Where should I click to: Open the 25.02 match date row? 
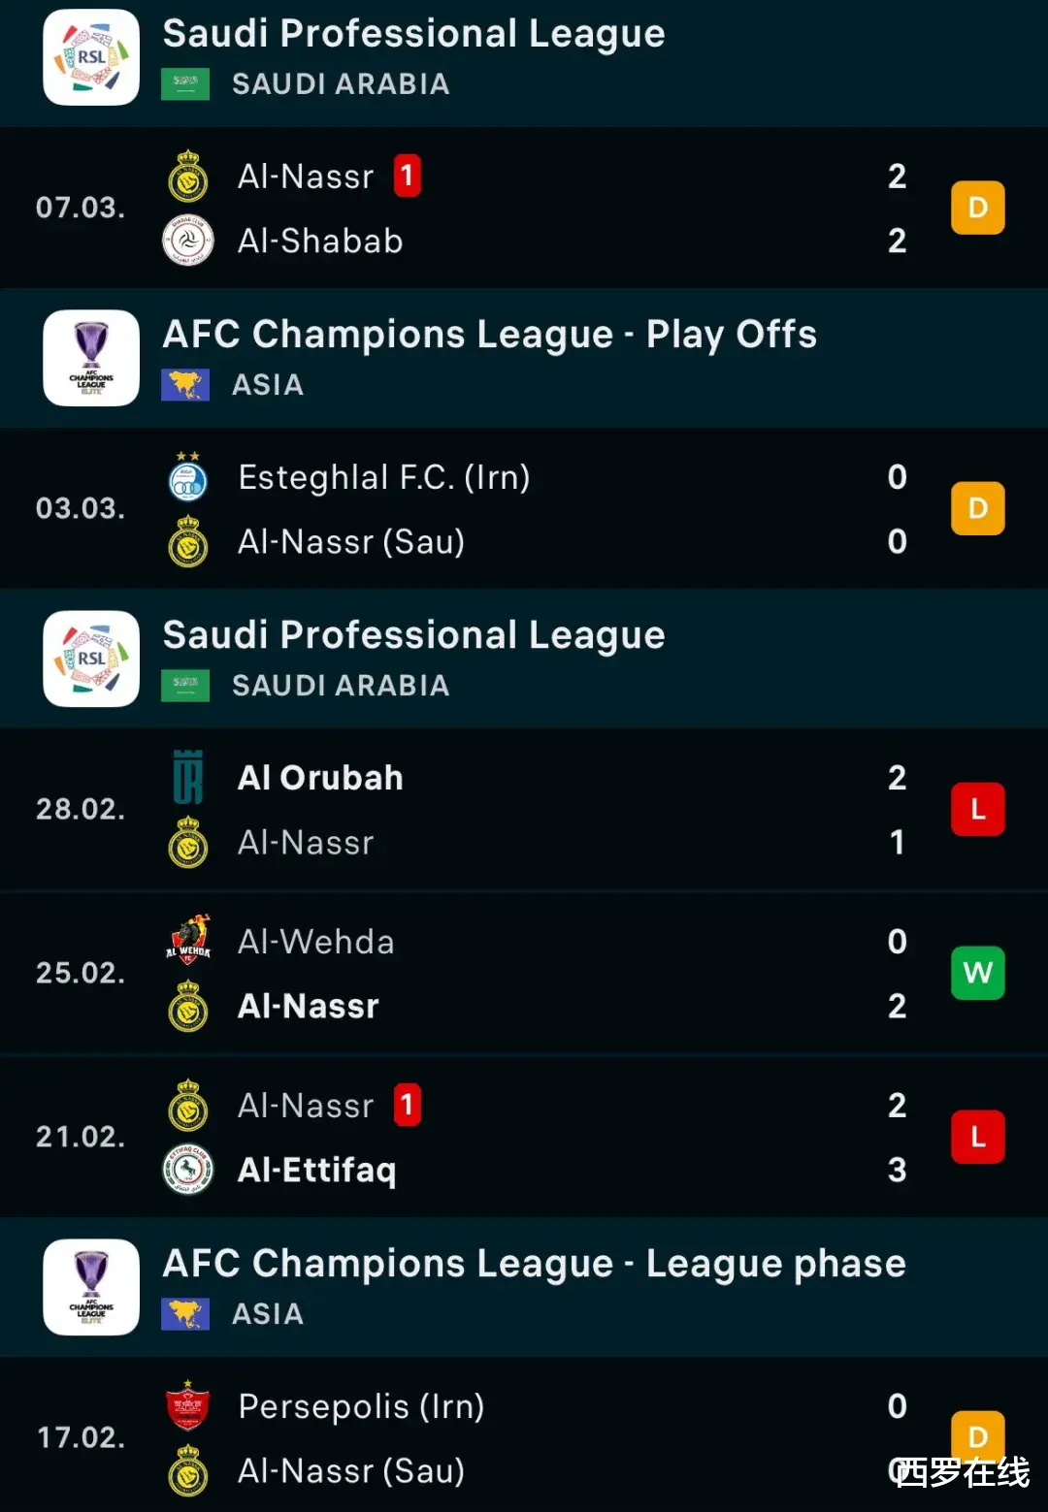pos(81,973)
